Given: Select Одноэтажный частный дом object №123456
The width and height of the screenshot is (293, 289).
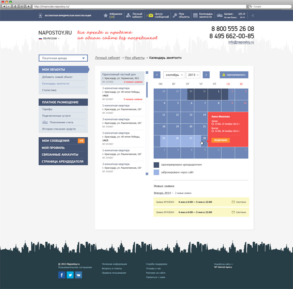Looking at the screenshot, I should pyautogui.click(x=122, y=78).
